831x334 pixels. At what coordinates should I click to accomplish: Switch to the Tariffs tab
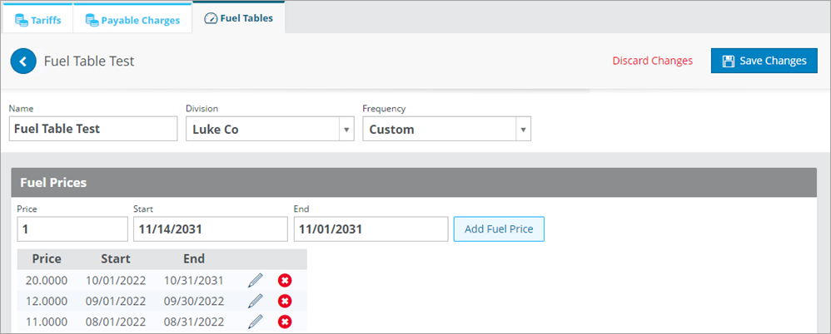[37, 20]
